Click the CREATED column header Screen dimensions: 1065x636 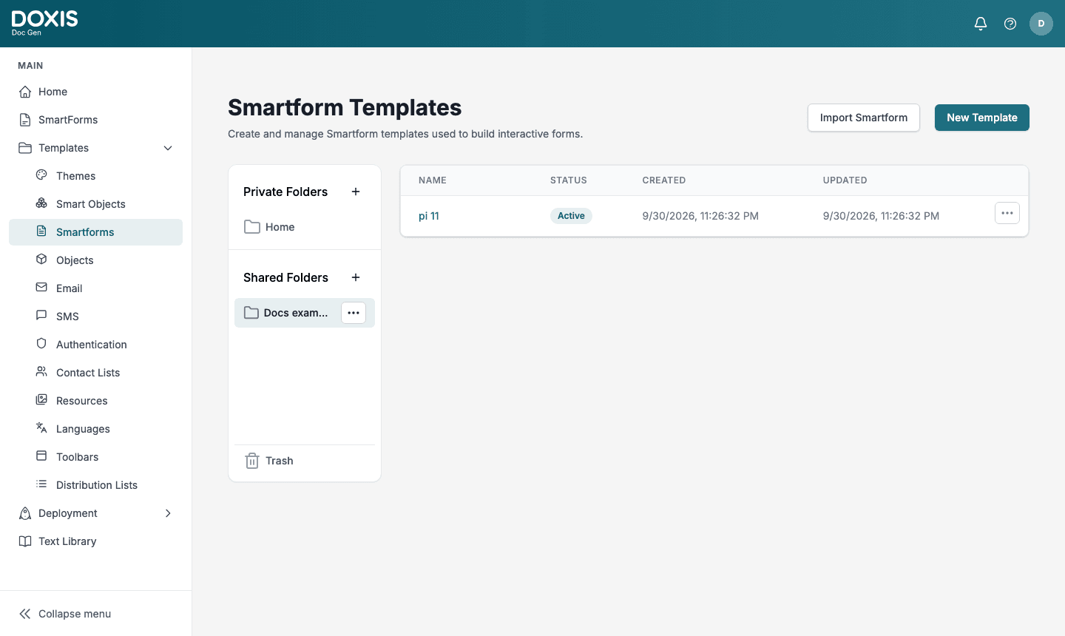coord(664,180)
